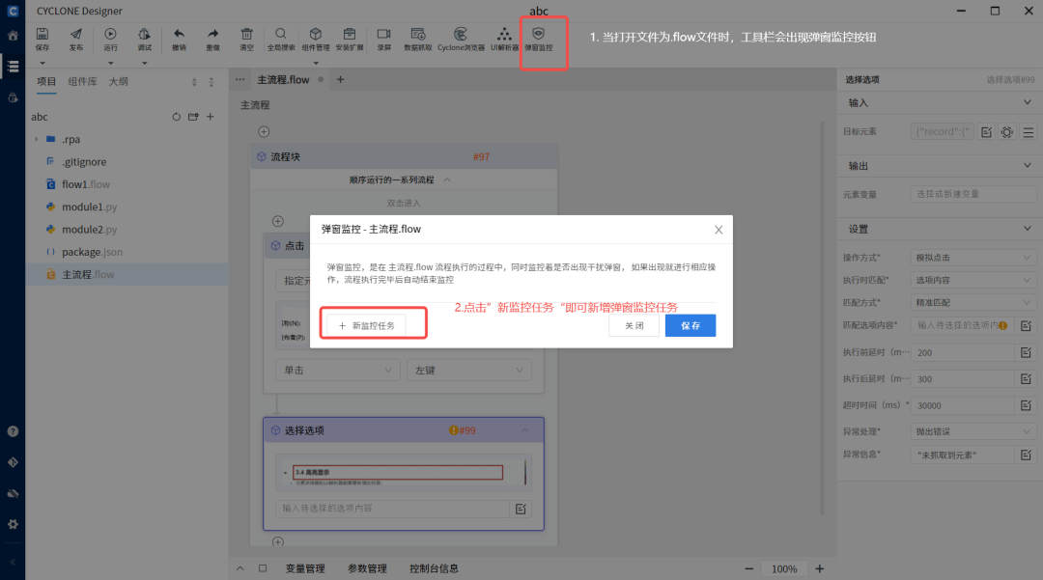1043x580 pixels.
Task: Collapse the 输入 section in properties panel
Action: click(x=1026, y=102)
